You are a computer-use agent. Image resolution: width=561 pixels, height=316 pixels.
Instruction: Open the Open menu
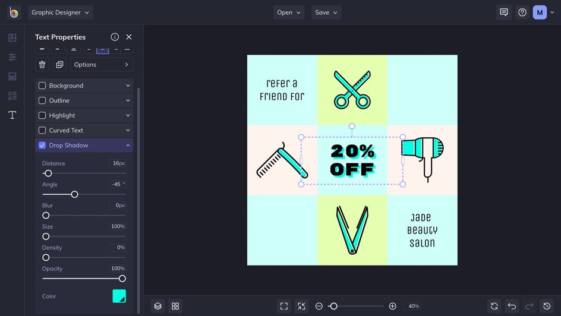[x=289, y=12]
